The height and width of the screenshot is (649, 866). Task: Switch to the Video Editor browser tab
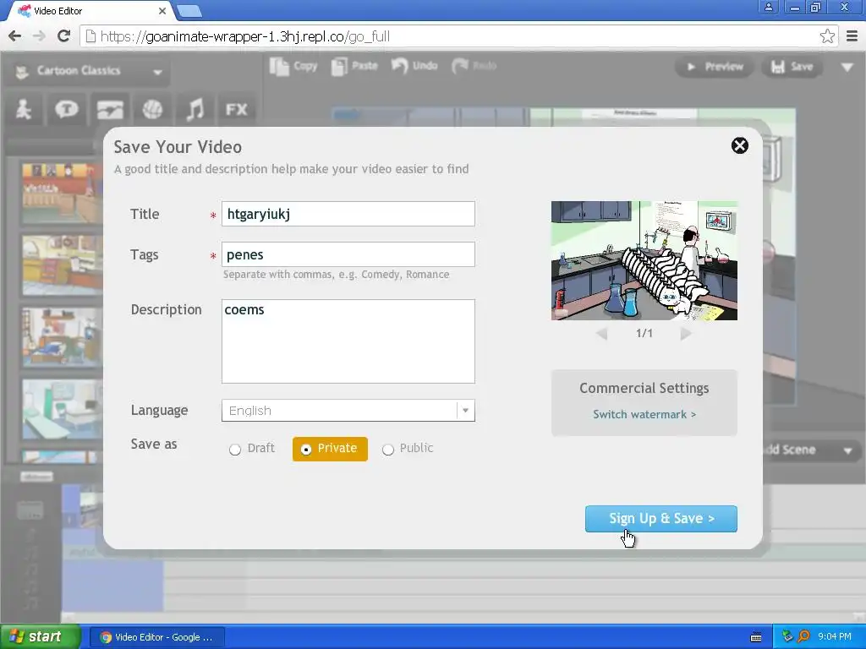pos(88,10)
